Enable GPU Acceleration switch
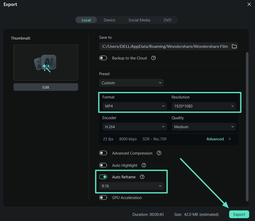 (x=103, y=197)
